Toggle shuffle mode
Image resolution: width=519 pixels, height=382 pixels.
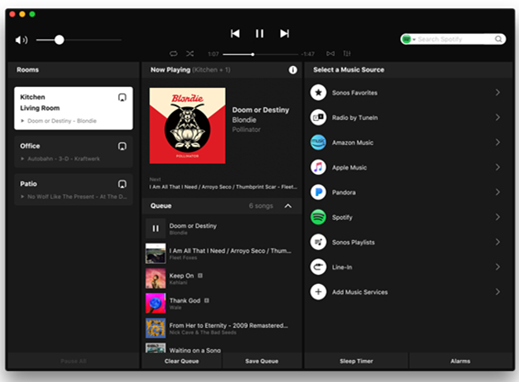pos(190,54)
